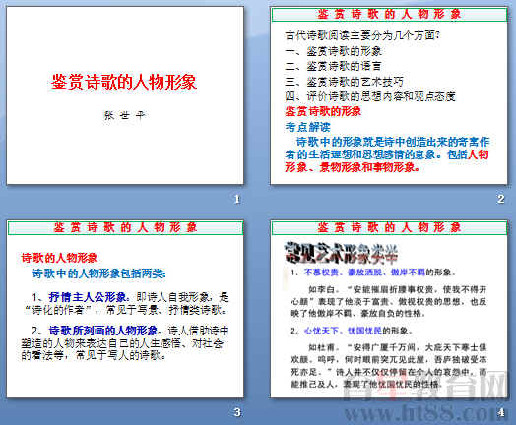Click blue heading 考点解读 on slide 2
Image resolution: width=516 pixels, height=425 pixels.
[x=307, y=127]
